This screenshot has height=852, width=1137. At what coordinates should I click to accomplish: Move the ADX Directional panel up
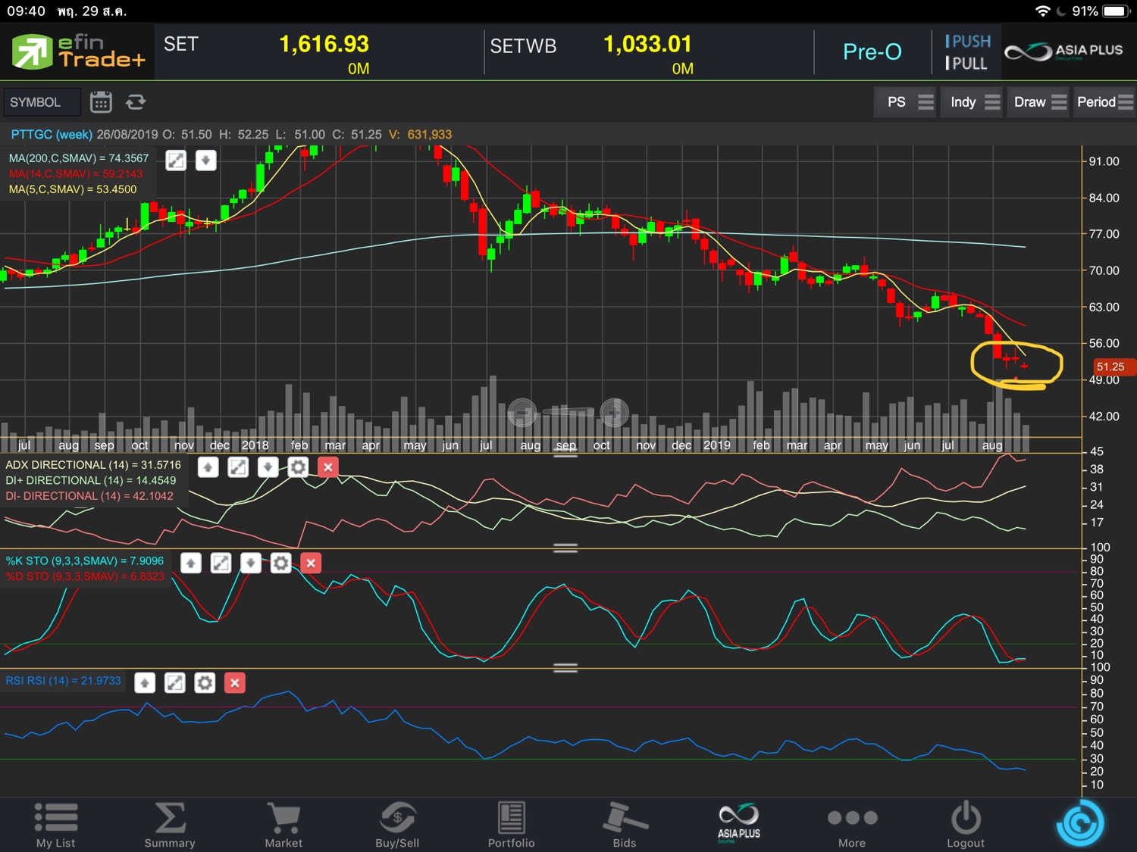tap(208, 467)
